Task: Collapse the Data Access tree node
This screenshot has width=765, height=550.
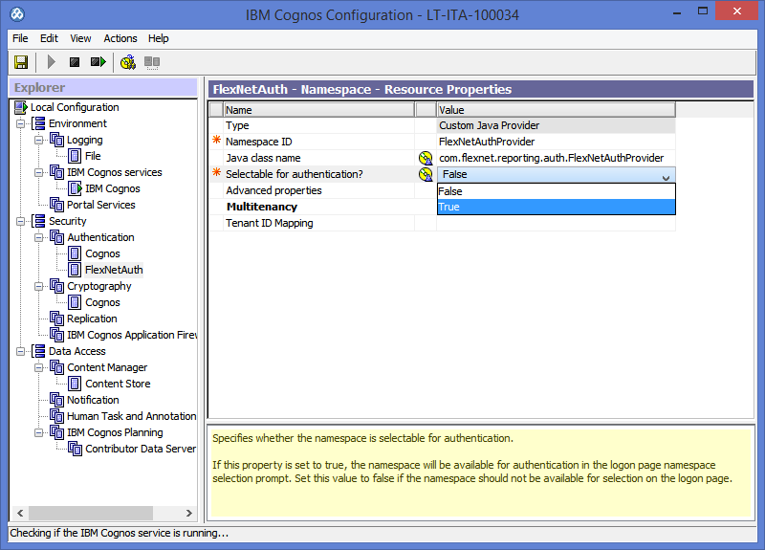Action: 20,351
